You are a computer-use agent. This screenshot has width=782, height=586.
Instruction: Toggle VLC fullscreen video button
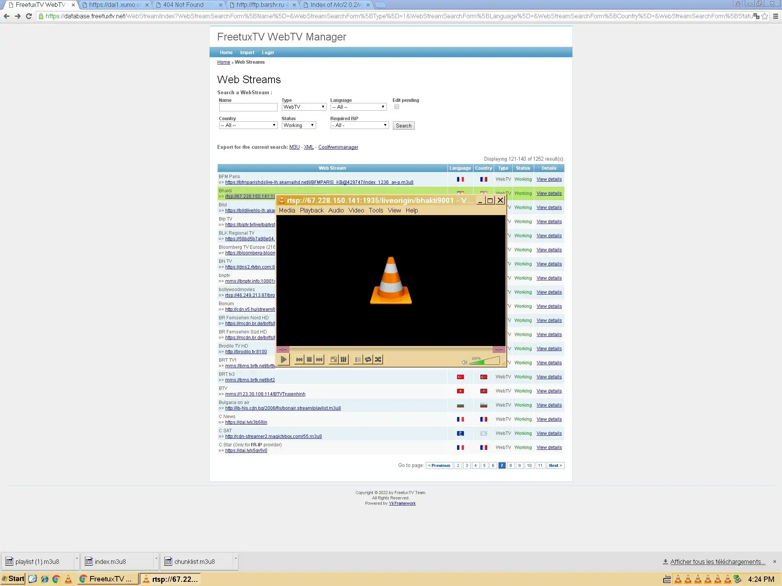[333, 359]
